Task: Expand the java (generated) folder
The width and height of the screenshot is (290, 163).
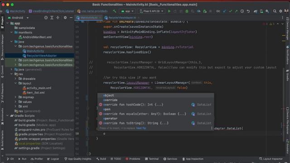Action: 12,69
